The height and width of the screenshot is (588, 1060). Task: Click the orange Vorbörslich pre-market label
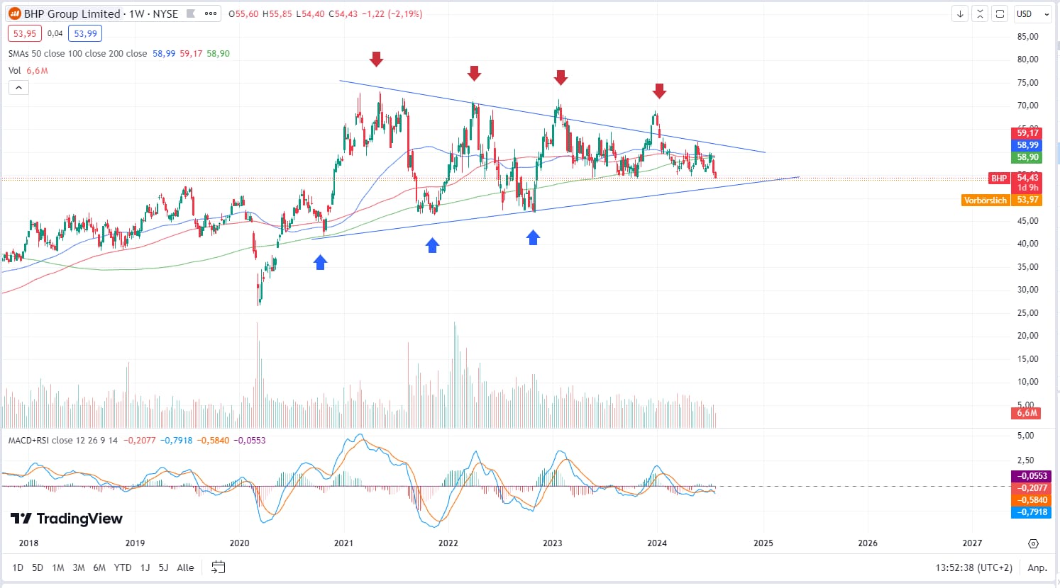tap(986, 200)
